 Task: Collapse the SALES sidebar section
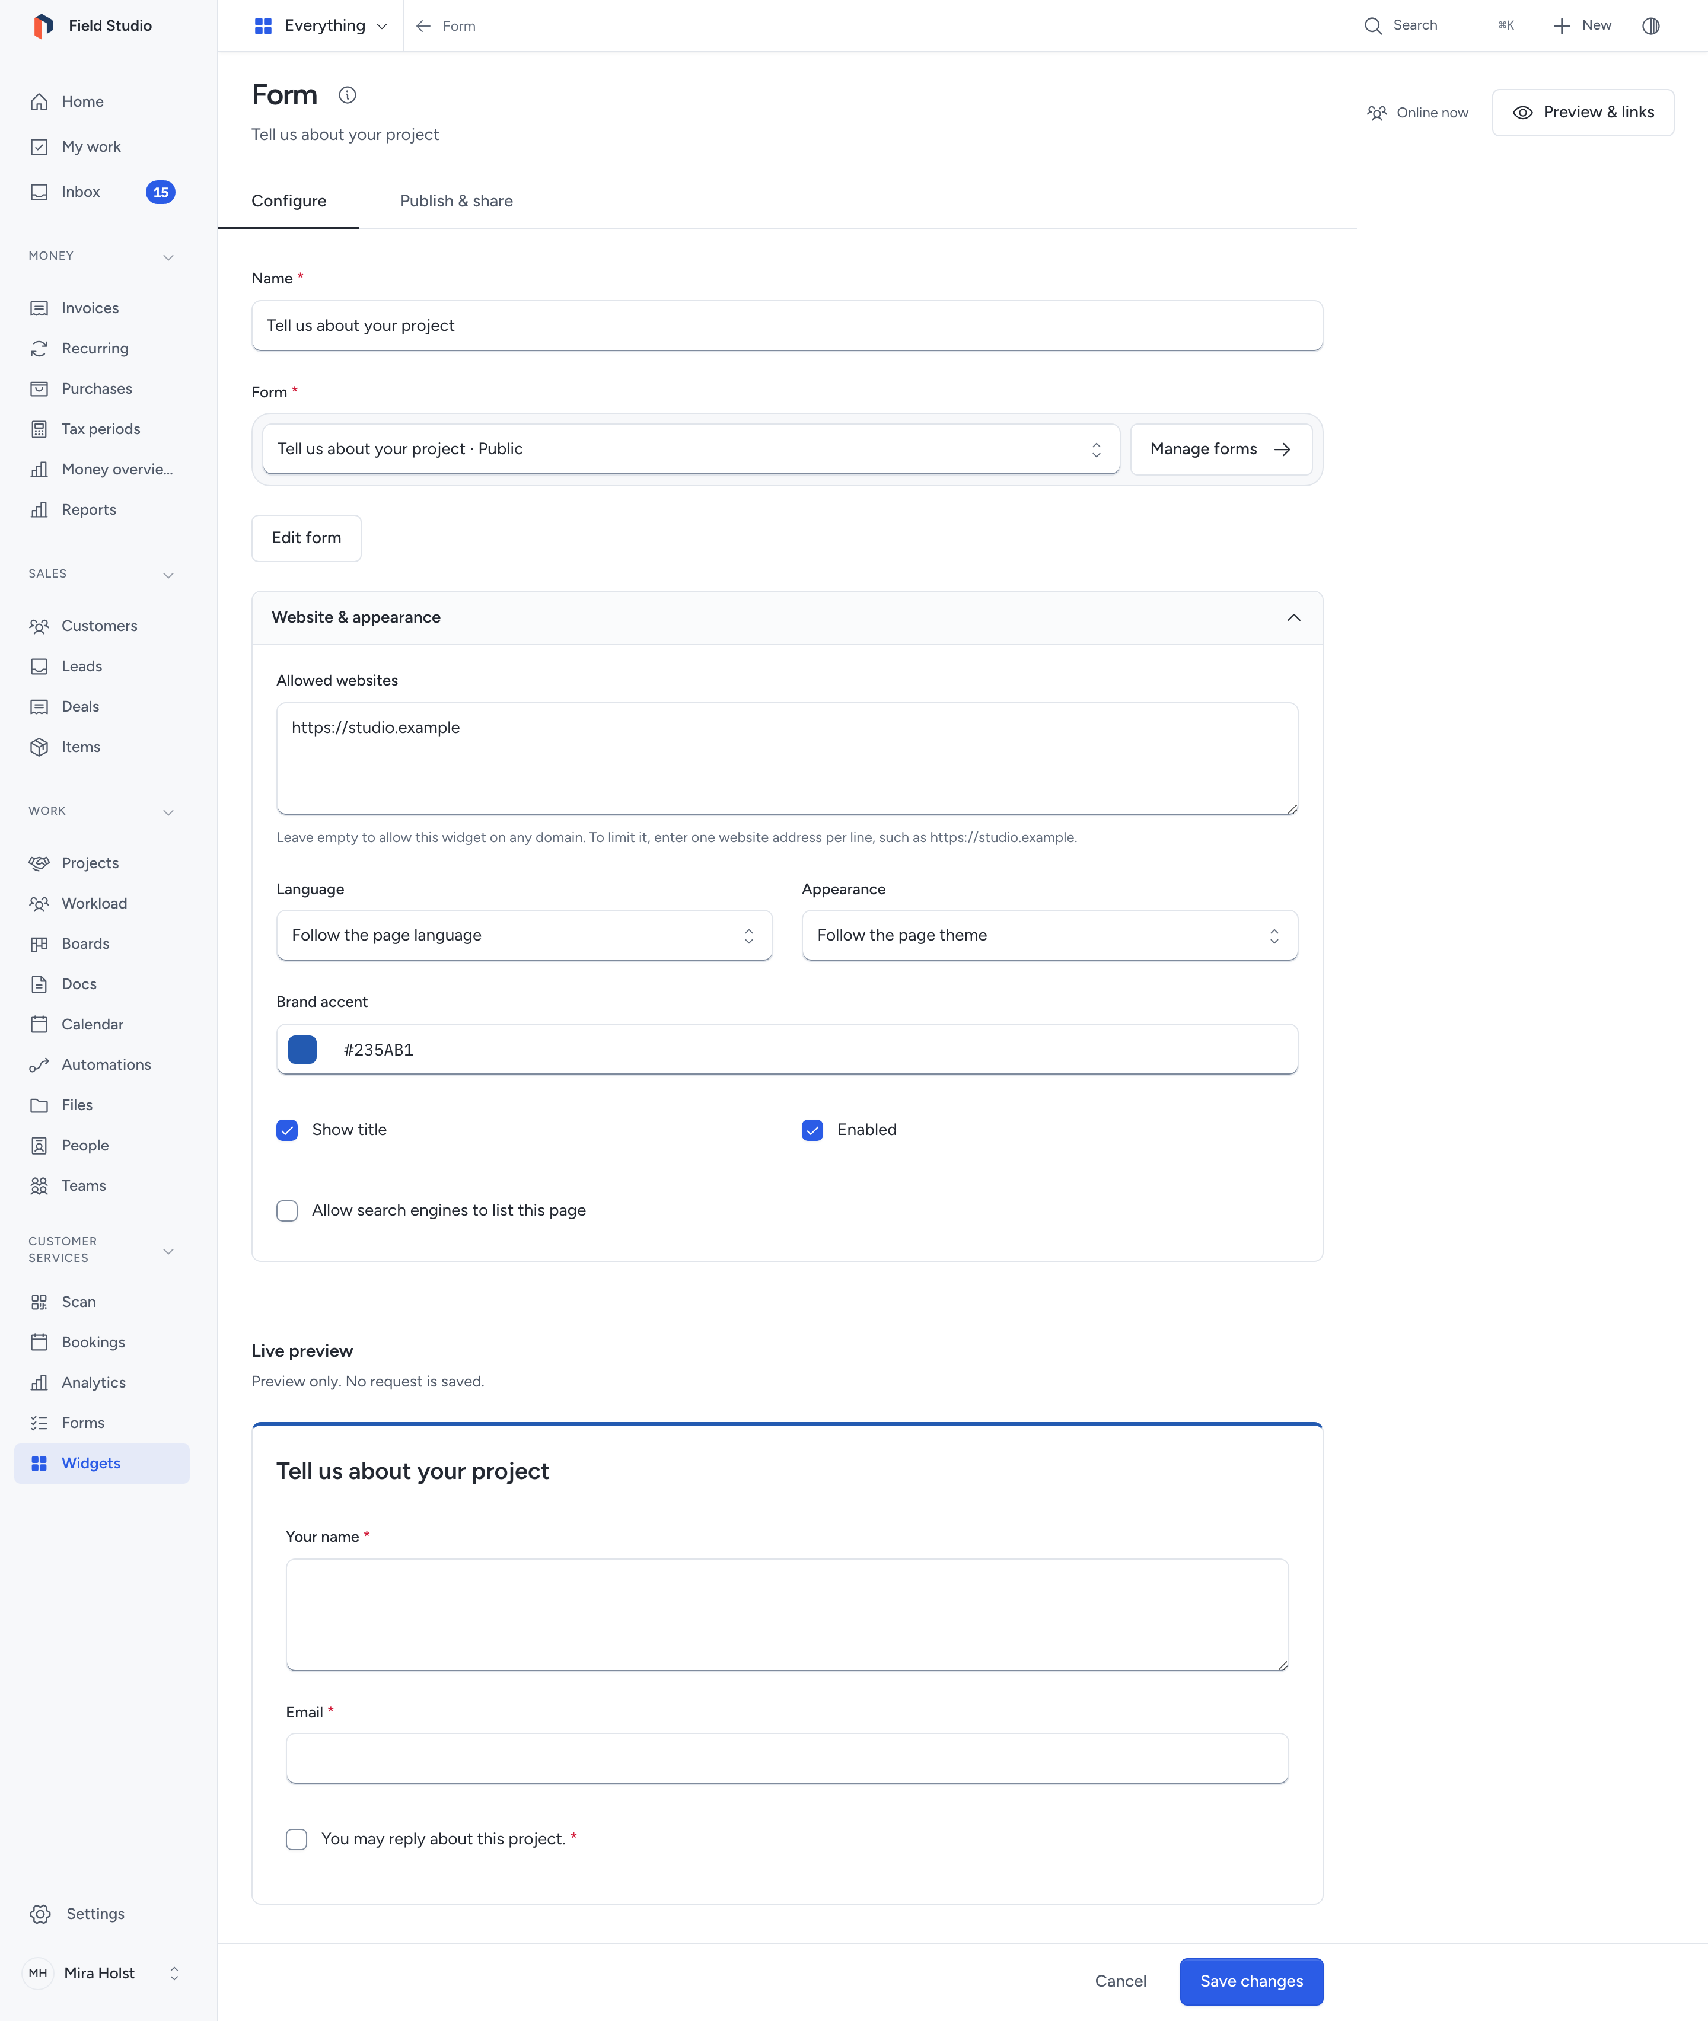pyautogui.click(x=168, y=574)
